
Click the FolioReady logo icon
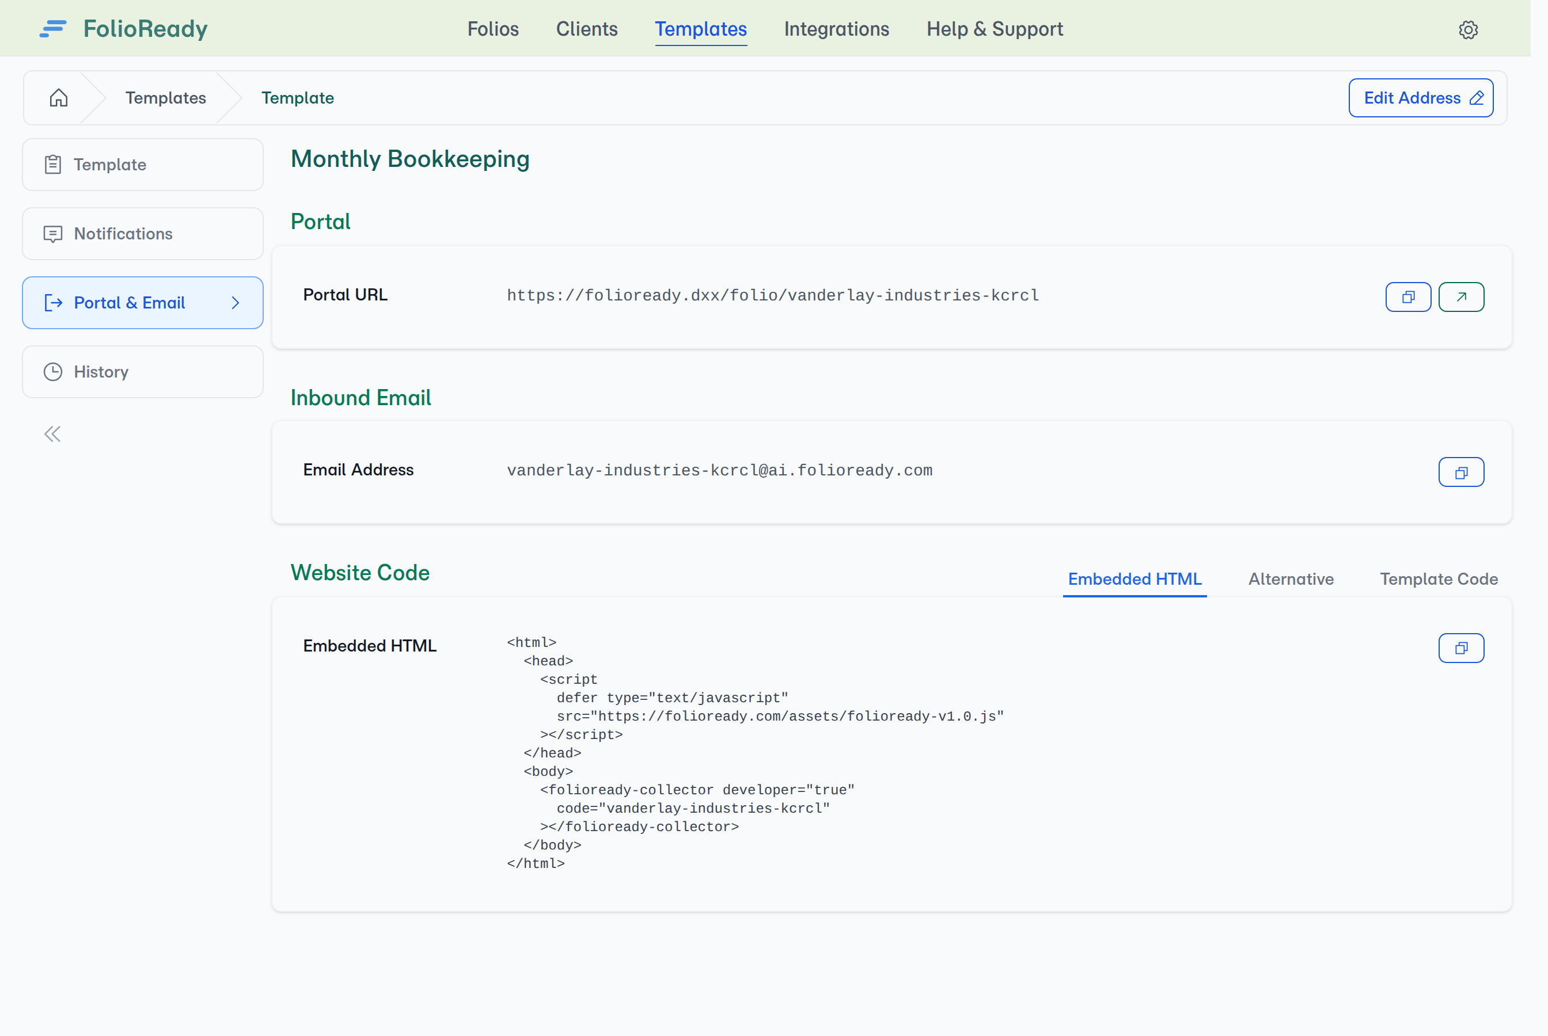pos(53,29)
